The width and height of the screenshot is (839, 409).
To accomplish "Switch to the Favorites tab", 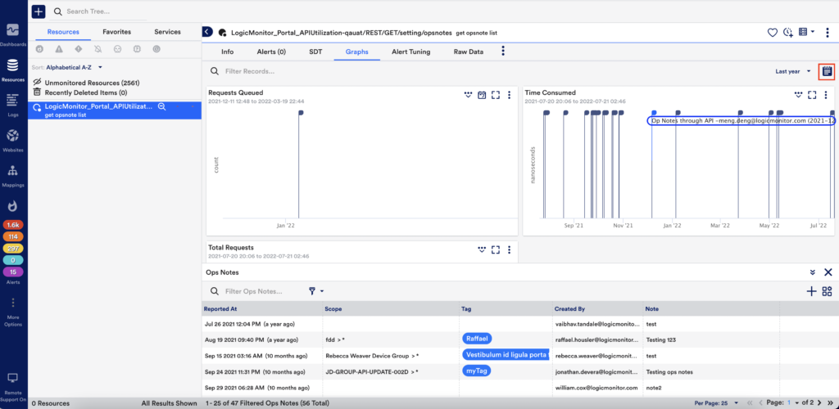I will tap(116, 32).
